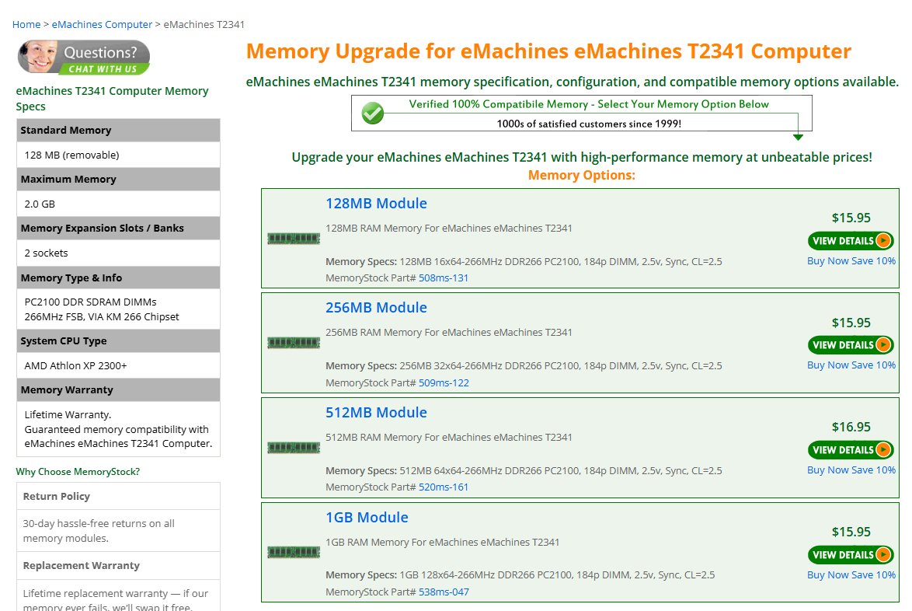This screenshot has width=912, height=611.
Task: Open the 256MB Module title link
Action: click(x=376, y=307)
